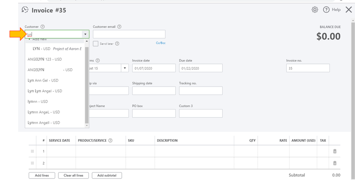Click the Clear all lines button

tap(73, 175)
